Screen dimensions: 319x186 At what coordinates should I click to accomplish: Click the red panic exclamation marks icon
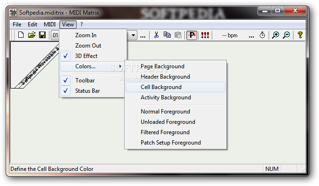pos(205,35)
